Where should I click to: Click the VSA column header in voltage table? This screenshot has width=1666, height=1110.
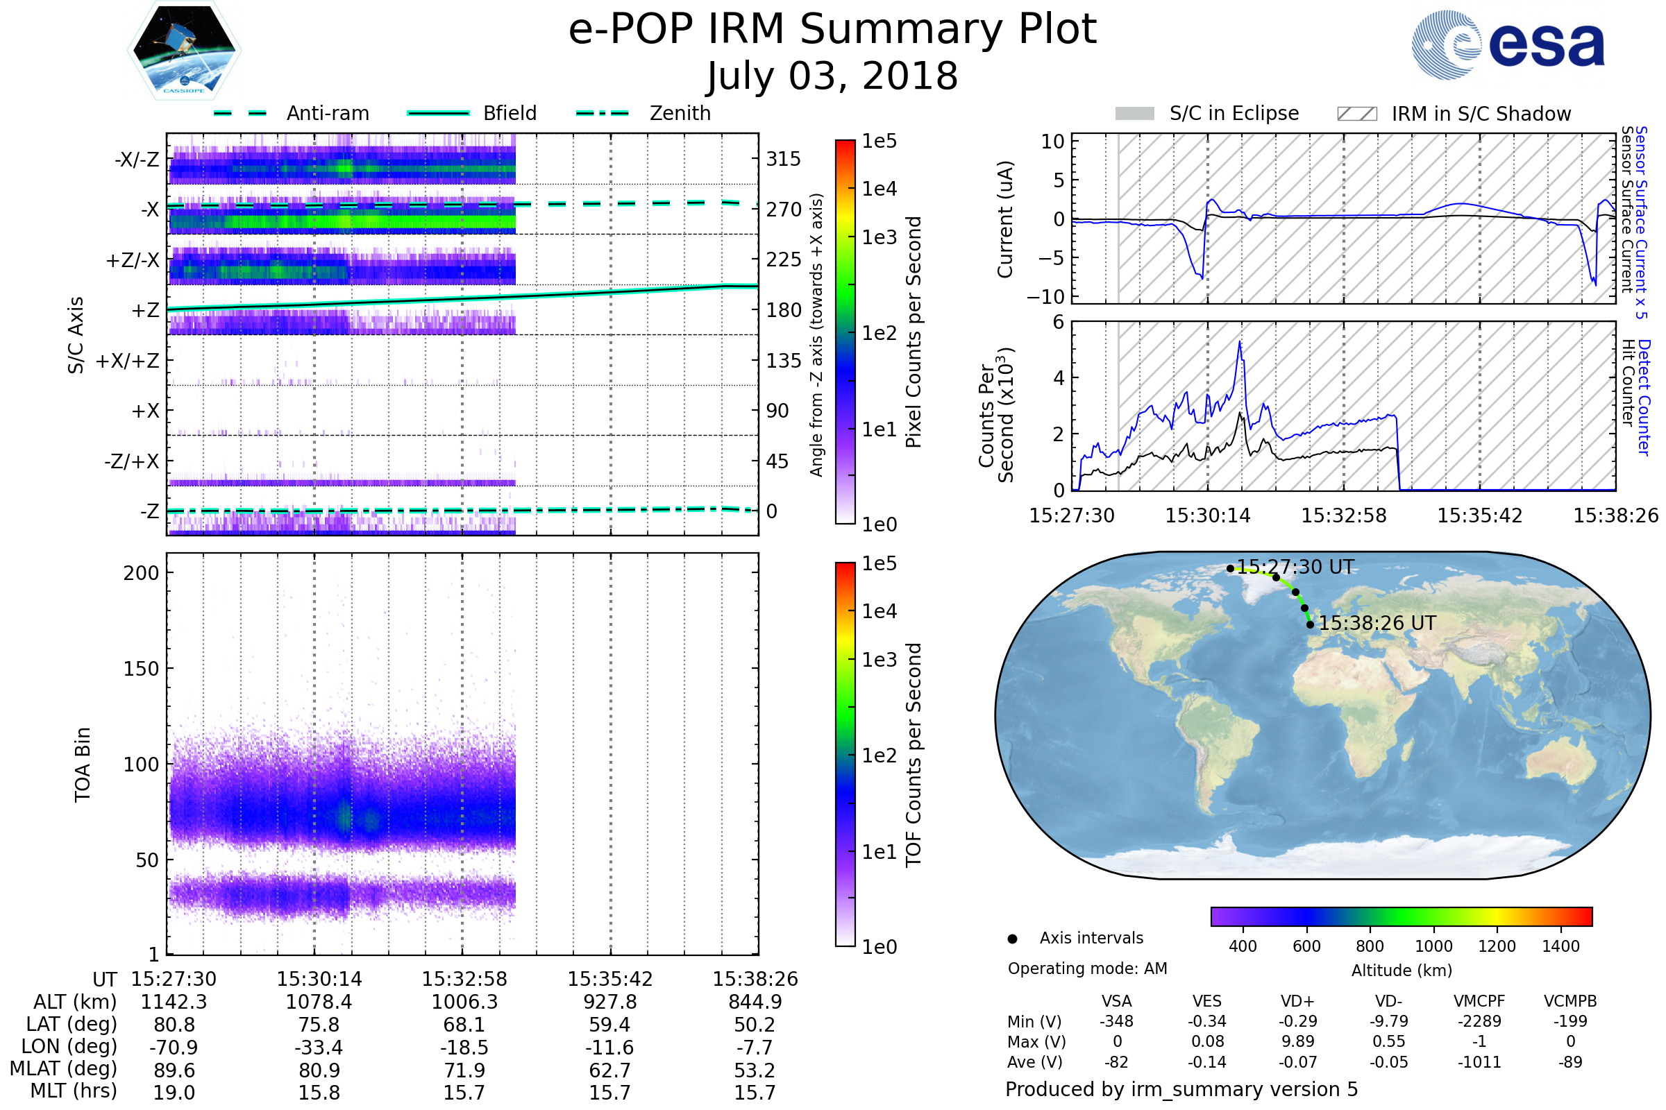1116,1001
